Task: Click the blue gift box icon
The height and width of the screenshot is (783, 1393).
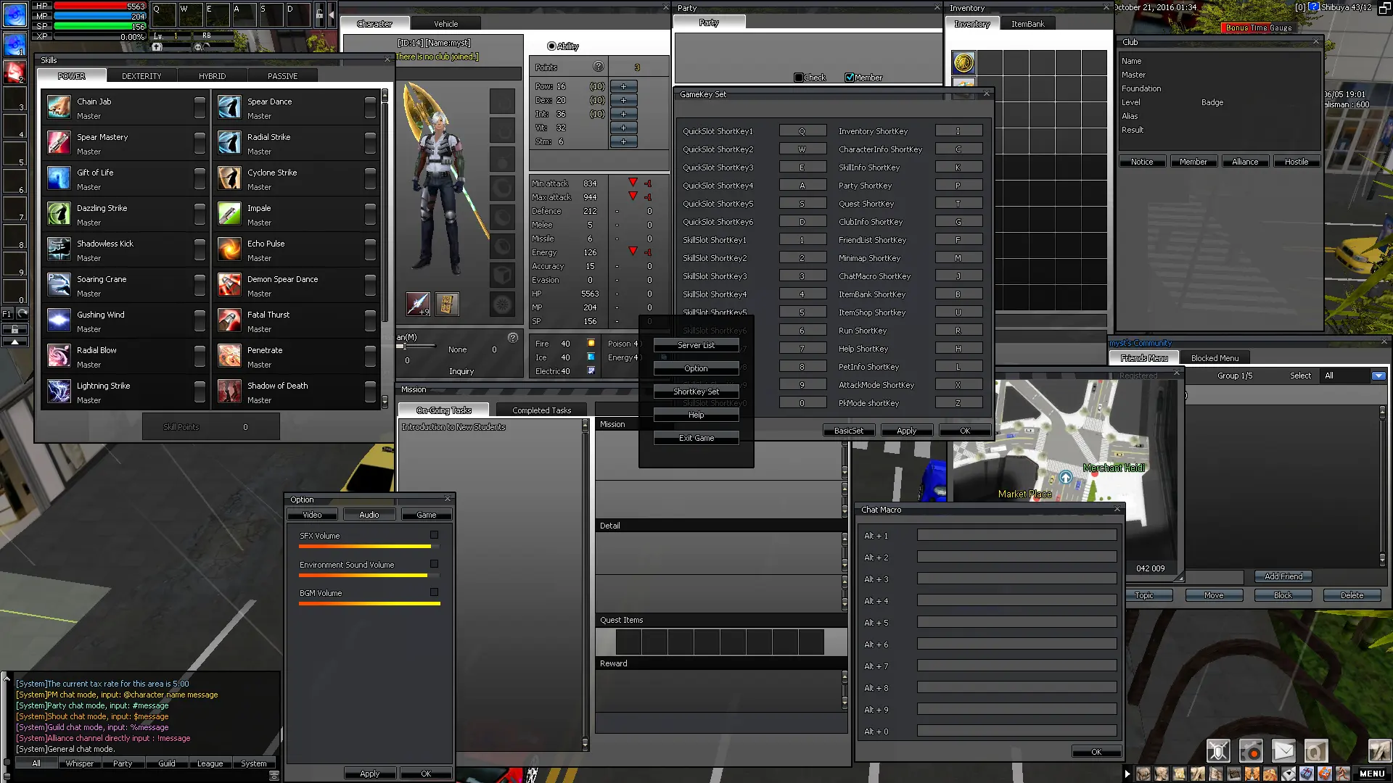Action: click(x=1307, y=774)
